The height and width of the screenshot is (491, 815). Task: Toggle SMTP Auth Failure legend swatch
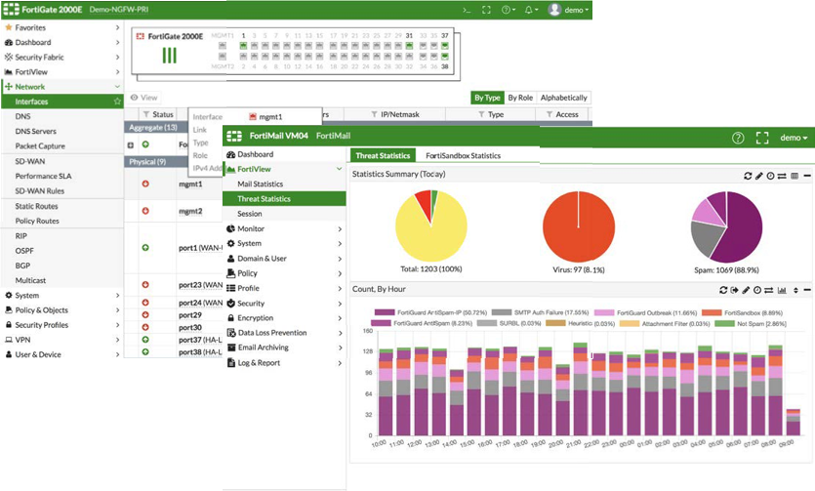click(502, 312)
